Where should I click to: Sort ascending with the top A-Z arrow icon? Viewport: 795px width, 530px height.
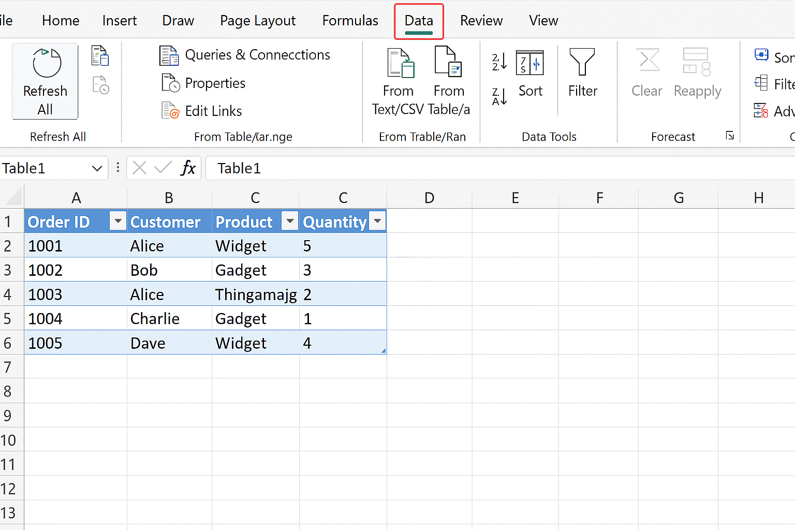click(499, 62)
